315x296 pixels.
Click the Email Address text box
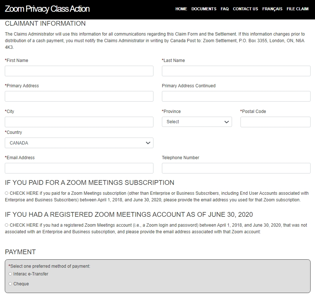[x=79, y=168]
